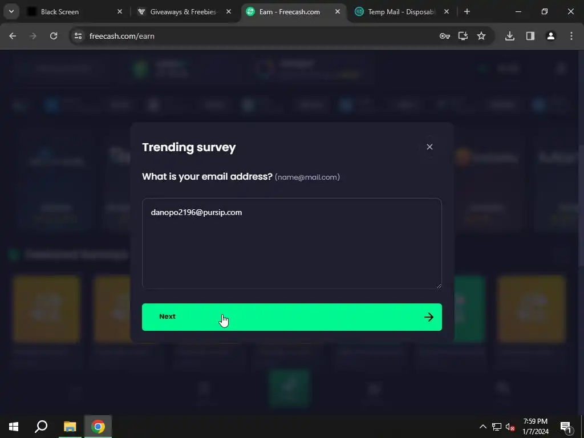Click the install app icon in address bar

click(x=463, y=36)
